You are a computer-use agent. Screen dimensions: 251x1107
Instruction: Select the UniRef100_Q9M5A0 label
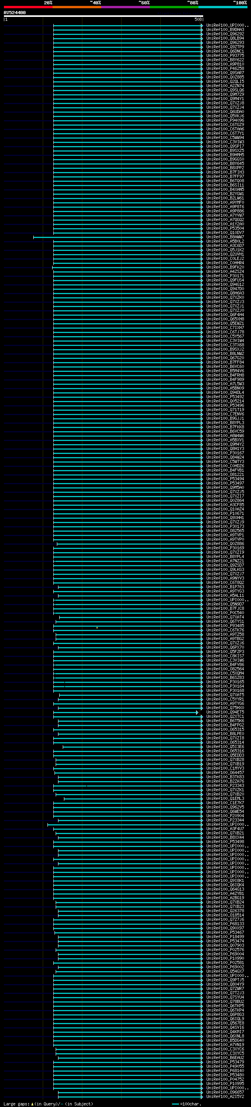tap(225, 487)
